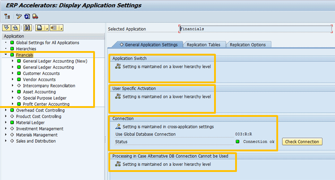Image resolution: width=335 pixels, height=180 pixels.
Task: Click diamond icon of Investment Management
Action: click(12, 129)
